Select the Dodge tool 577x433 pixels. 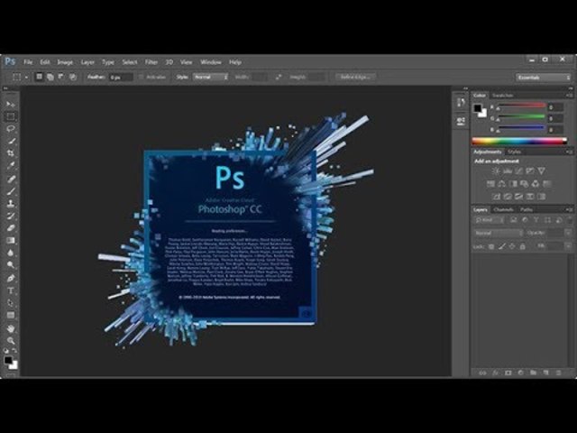tap(11, 264)
